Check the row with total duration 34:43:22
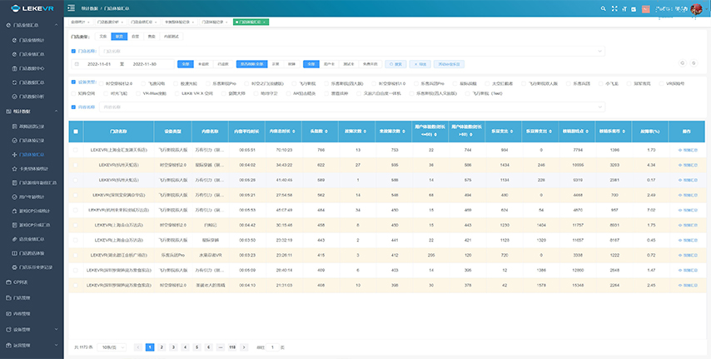Image resolution: width=711 pixels, height=359 pixels. 76,165
